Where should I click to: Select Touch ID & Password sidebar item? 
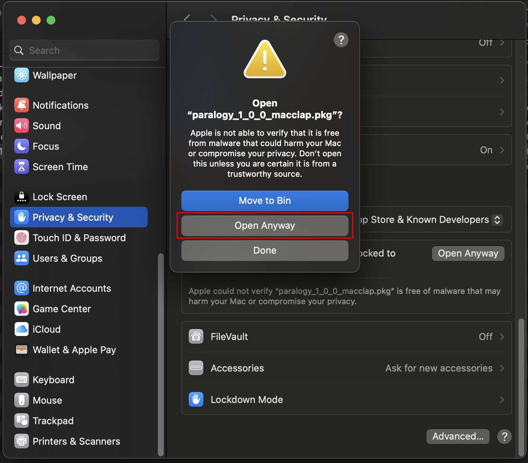79,238
